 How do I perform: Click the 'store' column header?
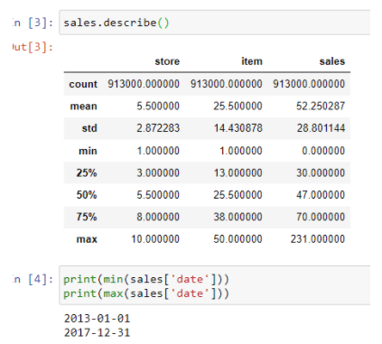tap(167, 61)
